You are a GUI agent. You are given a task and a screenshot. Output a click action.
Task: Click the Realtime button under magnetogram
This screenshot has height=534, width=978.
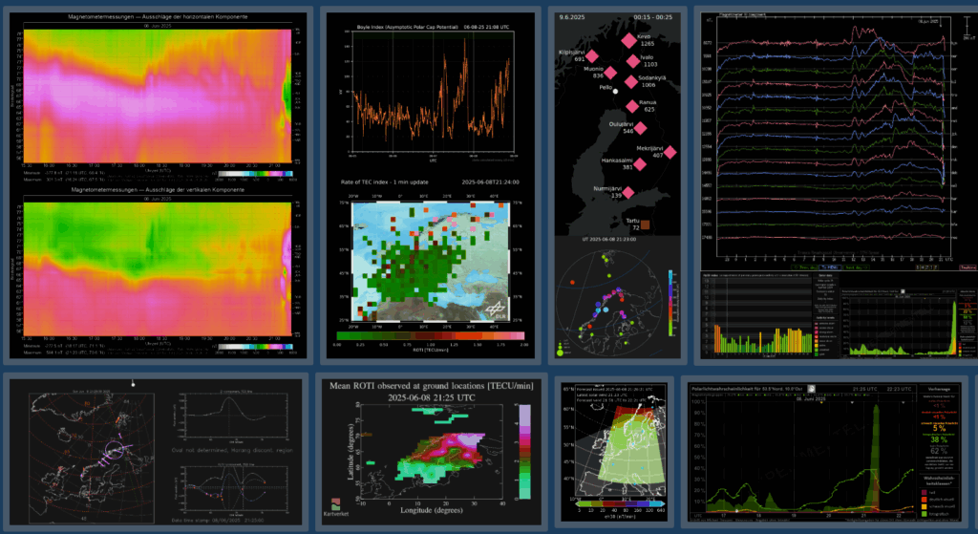(968, 267)
